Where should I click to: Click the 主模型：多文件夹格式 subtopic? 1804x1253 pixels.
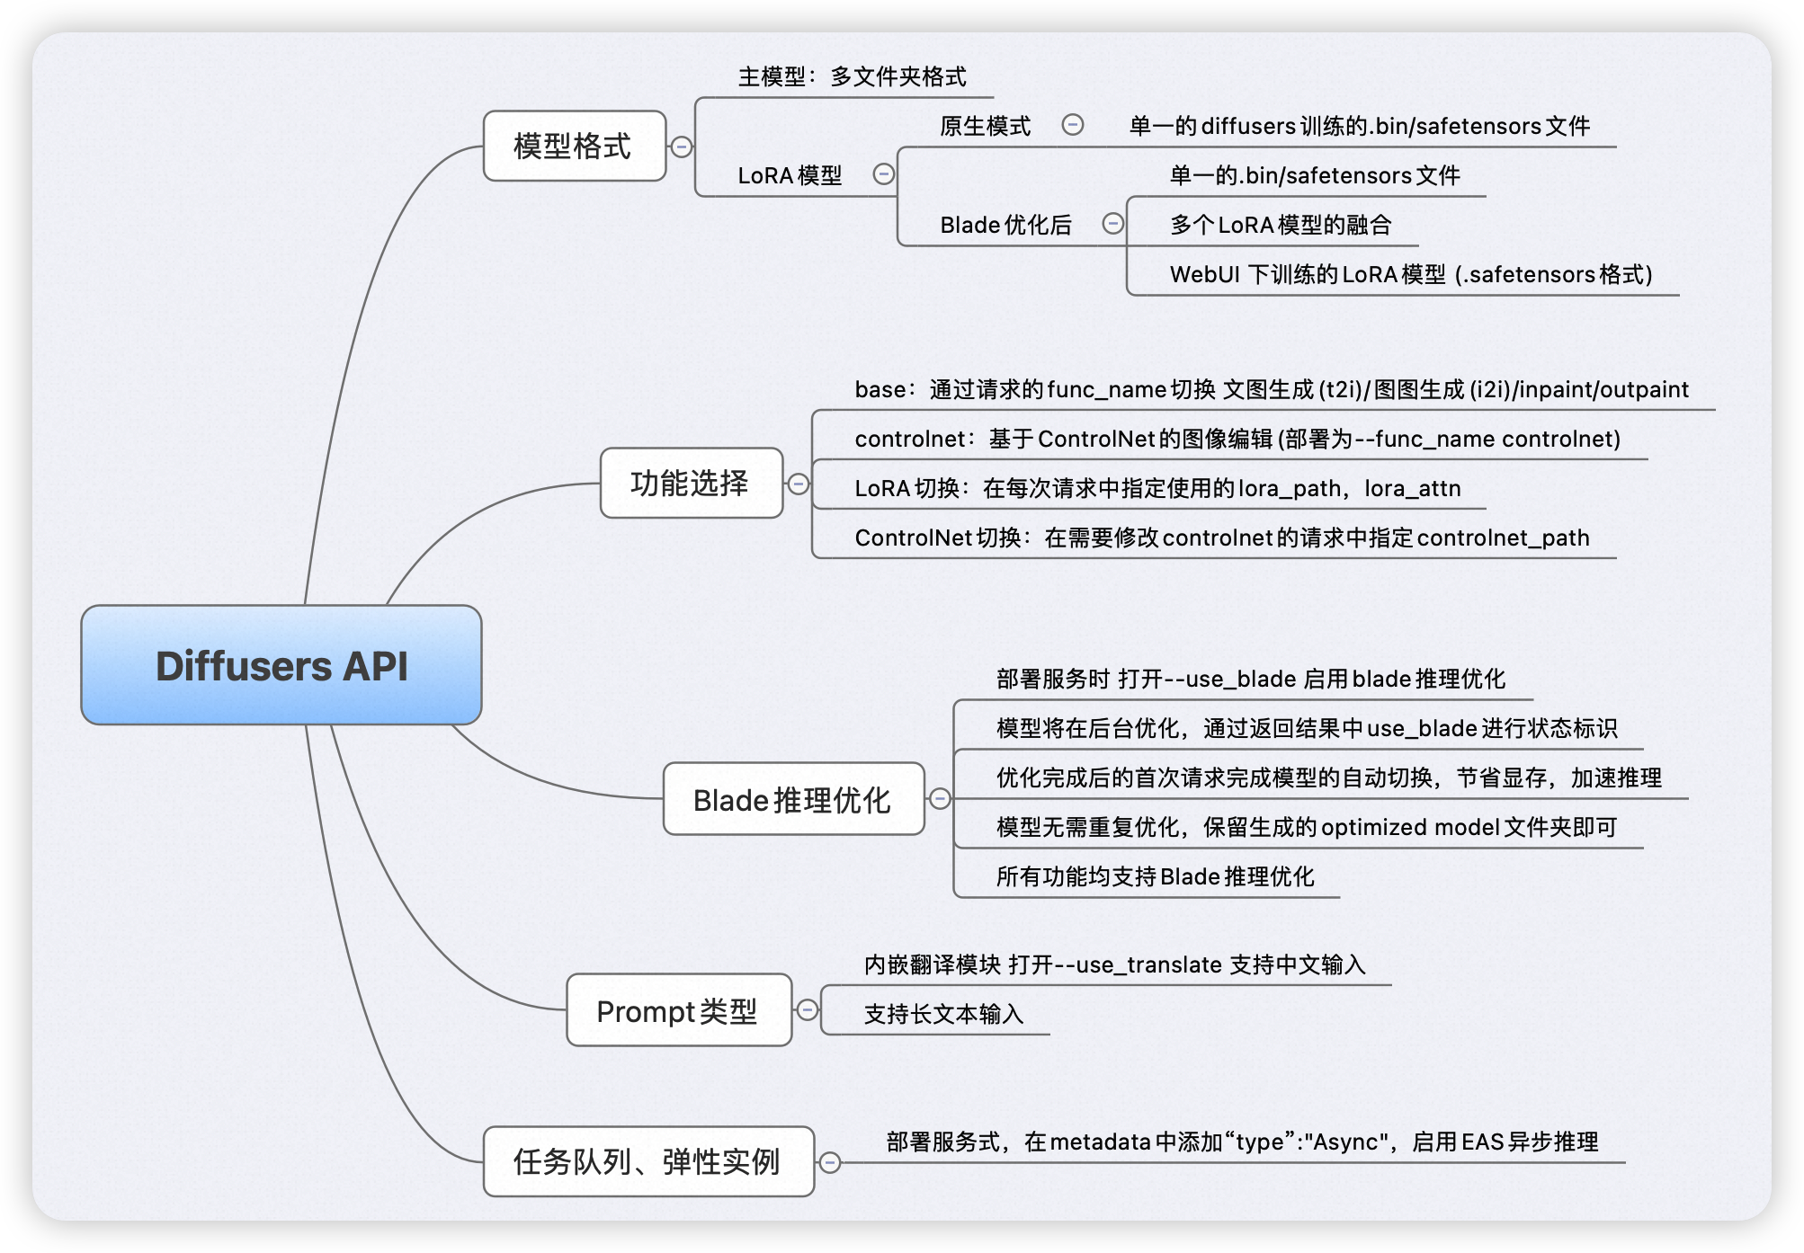tap(852, 77)
